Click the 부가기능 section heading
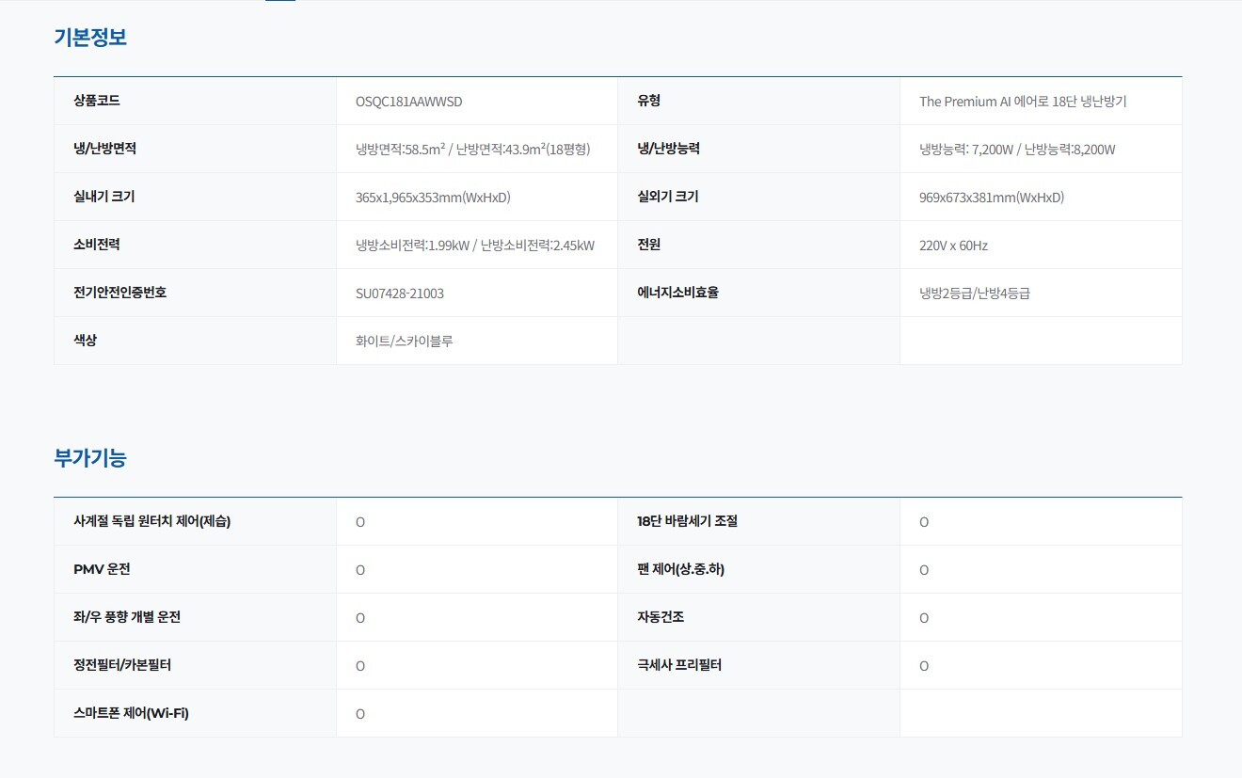 90,458
